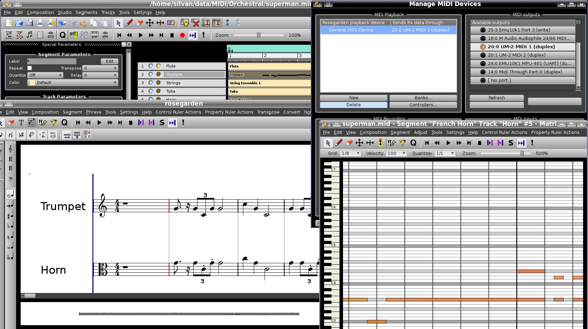Open the Velocity dropdown in matrix editor

(x=396, y=153)
